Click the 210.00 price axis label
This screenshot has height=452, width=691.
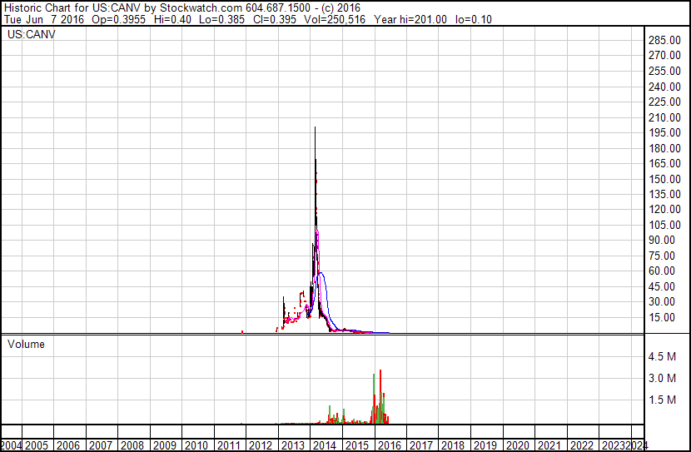[664, 117]
